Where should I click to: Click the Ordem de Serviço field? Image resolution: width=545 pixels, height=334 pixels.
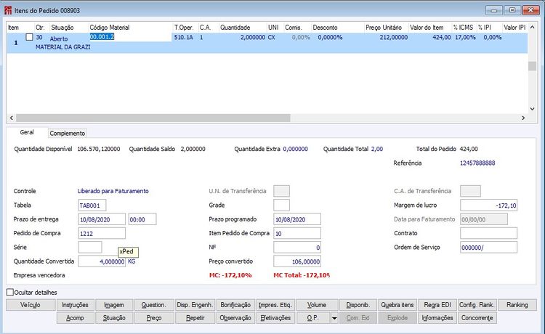[x=489, y=247]
